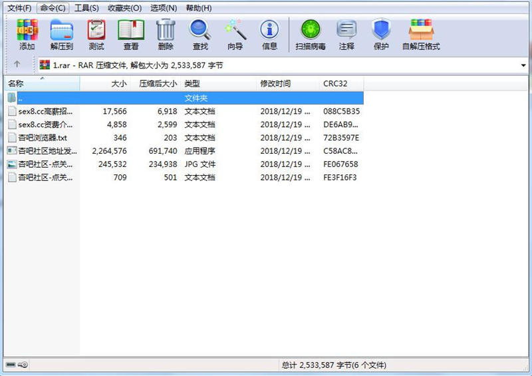Click the application icon of 杏吧社区地址发 row

(12, 151)
